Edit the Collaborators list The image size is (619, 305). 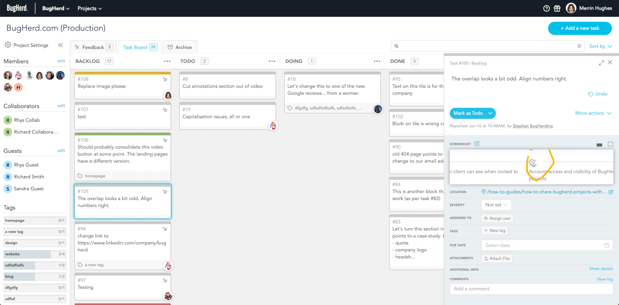coord(61,105)
